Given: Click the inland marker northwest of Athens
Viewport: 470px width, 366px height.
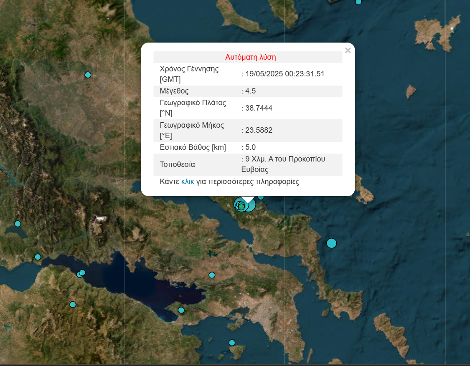Looking at the screenshot, I should click(x=212, y=275).
